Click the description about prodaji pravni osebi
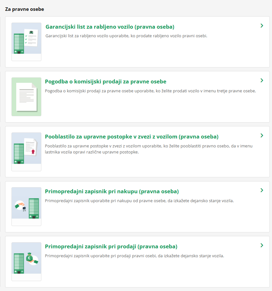 (135, 256)
